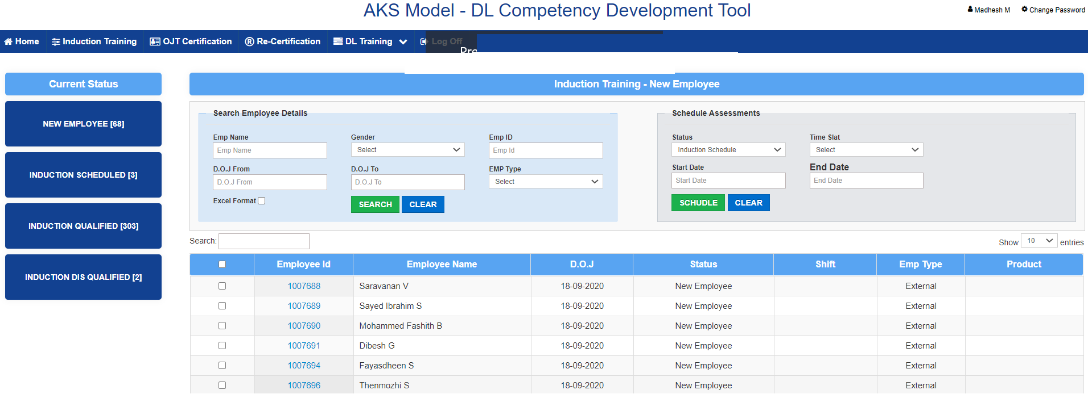Sort by Product column header
Image resolution: width=1088 pixels, height=394 pixels.
click(1024, 265)
